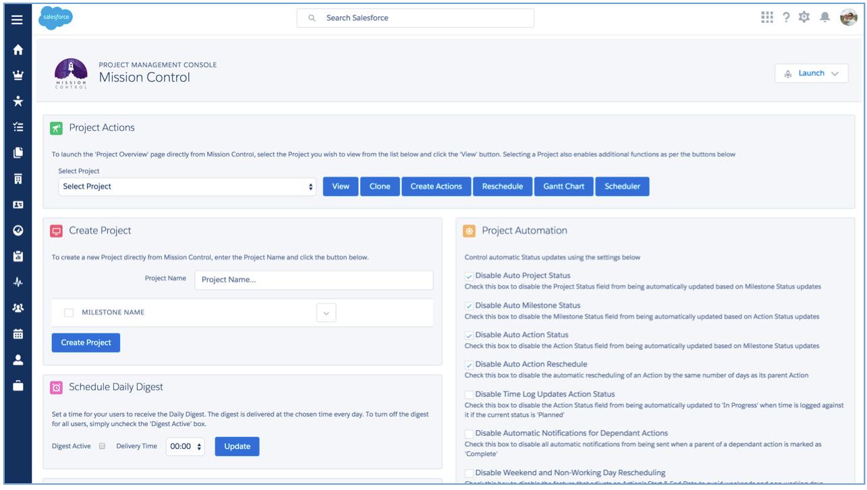Open the App Launcher grid icon

click(x=766, y=18)
